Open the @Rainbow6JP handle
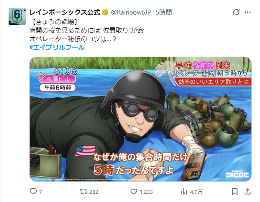This screenshot has width=260, height=202. (131, 12)
